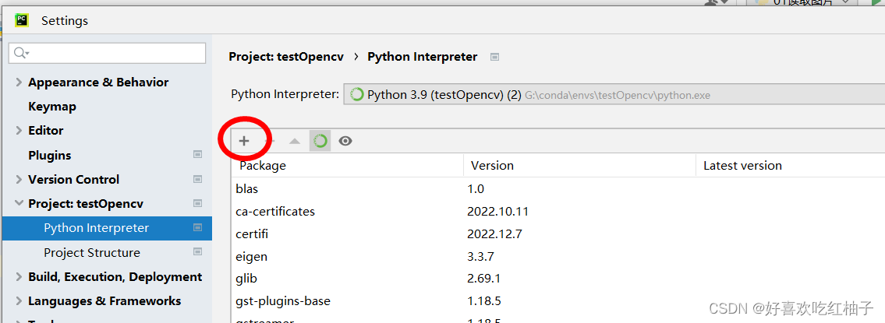Sort by the Package column header
The width and height of the screenshot is (885, 323).
[x=347, y=166]
